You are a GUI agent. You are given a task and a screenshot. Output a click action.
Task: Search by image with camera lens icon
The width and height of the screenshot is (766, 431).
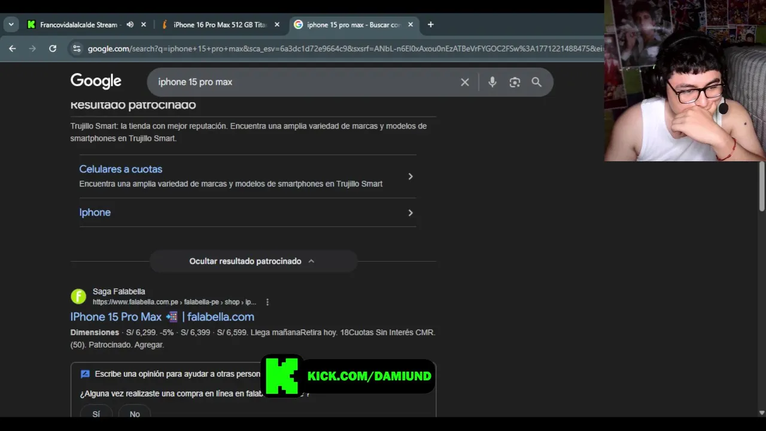coord(515,82)
